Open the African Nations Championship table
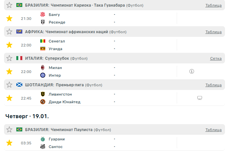This screenshot has height=153, width=229. [213, 32]
